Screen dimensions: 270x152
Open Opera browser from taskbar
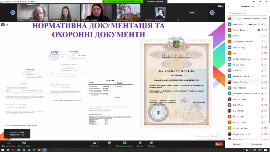click(x=13, y=150)
